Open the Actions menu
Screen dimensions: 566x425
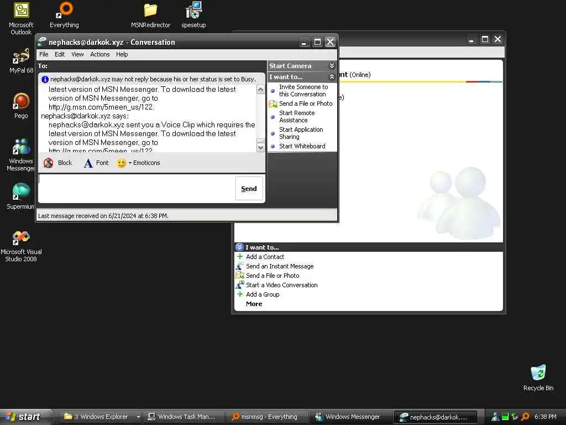(x=100, y=54)
